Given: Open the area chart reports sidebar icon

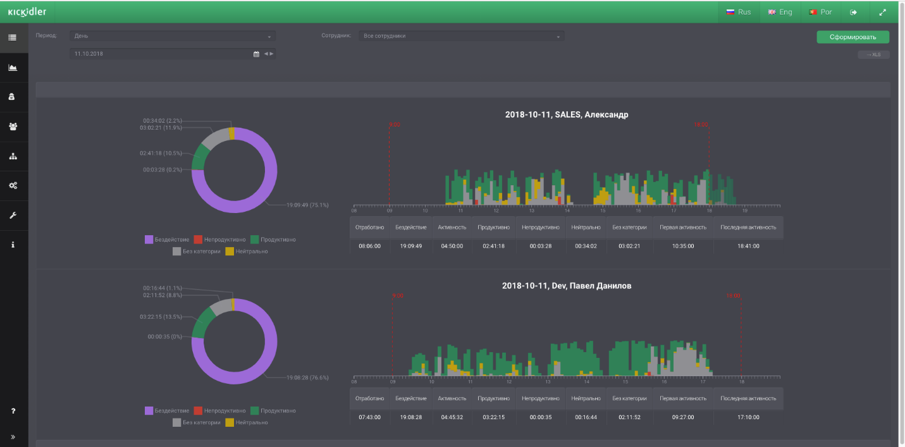Looking at the screenshot, I should point(13,68).
